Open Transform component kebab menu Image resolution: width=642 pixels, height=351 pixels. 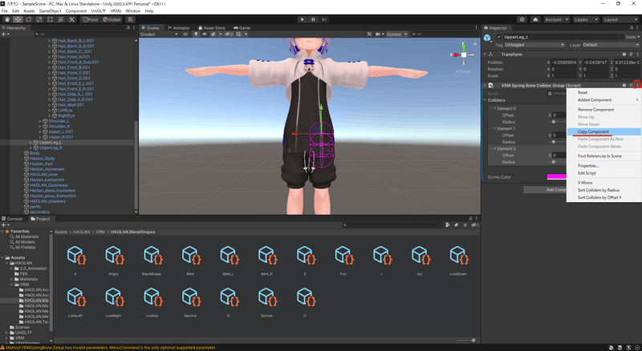click(637, 54)
